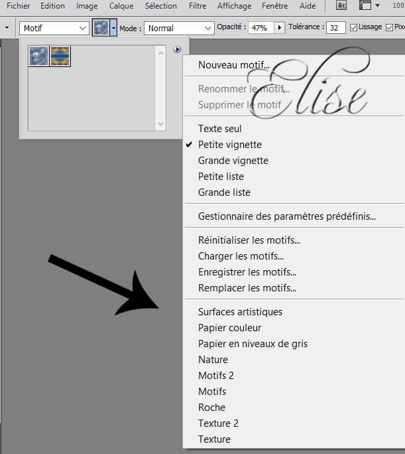Open the Image menu
405x454 pixels.
[x=87, y=6]
